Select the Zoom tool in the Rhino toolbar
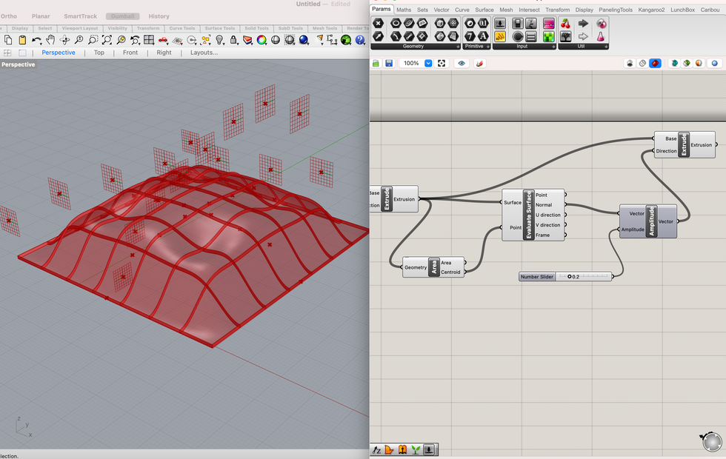The image size is (726, 459). [79, 40]
